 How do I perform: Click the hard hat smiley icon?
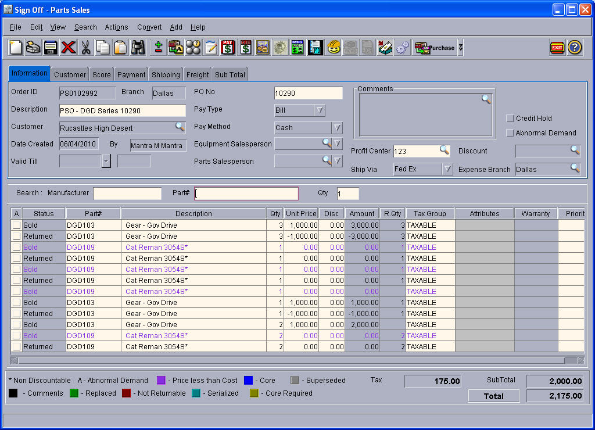tap(333, 48)
